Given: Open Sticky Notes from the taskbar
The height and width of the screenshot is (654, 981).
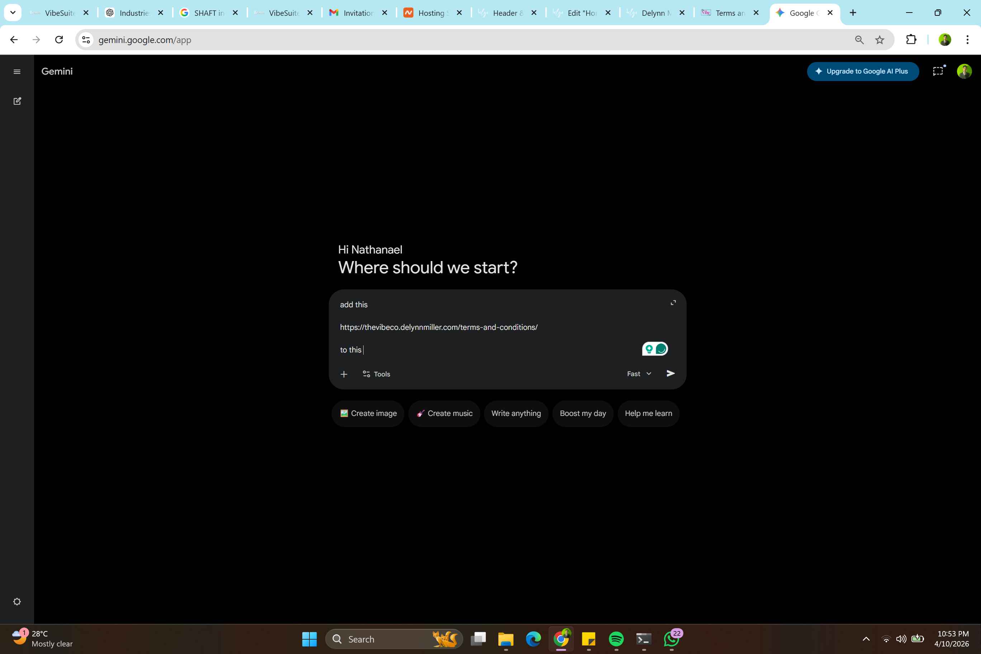Looking at the screenshot, I should [588, 639].
